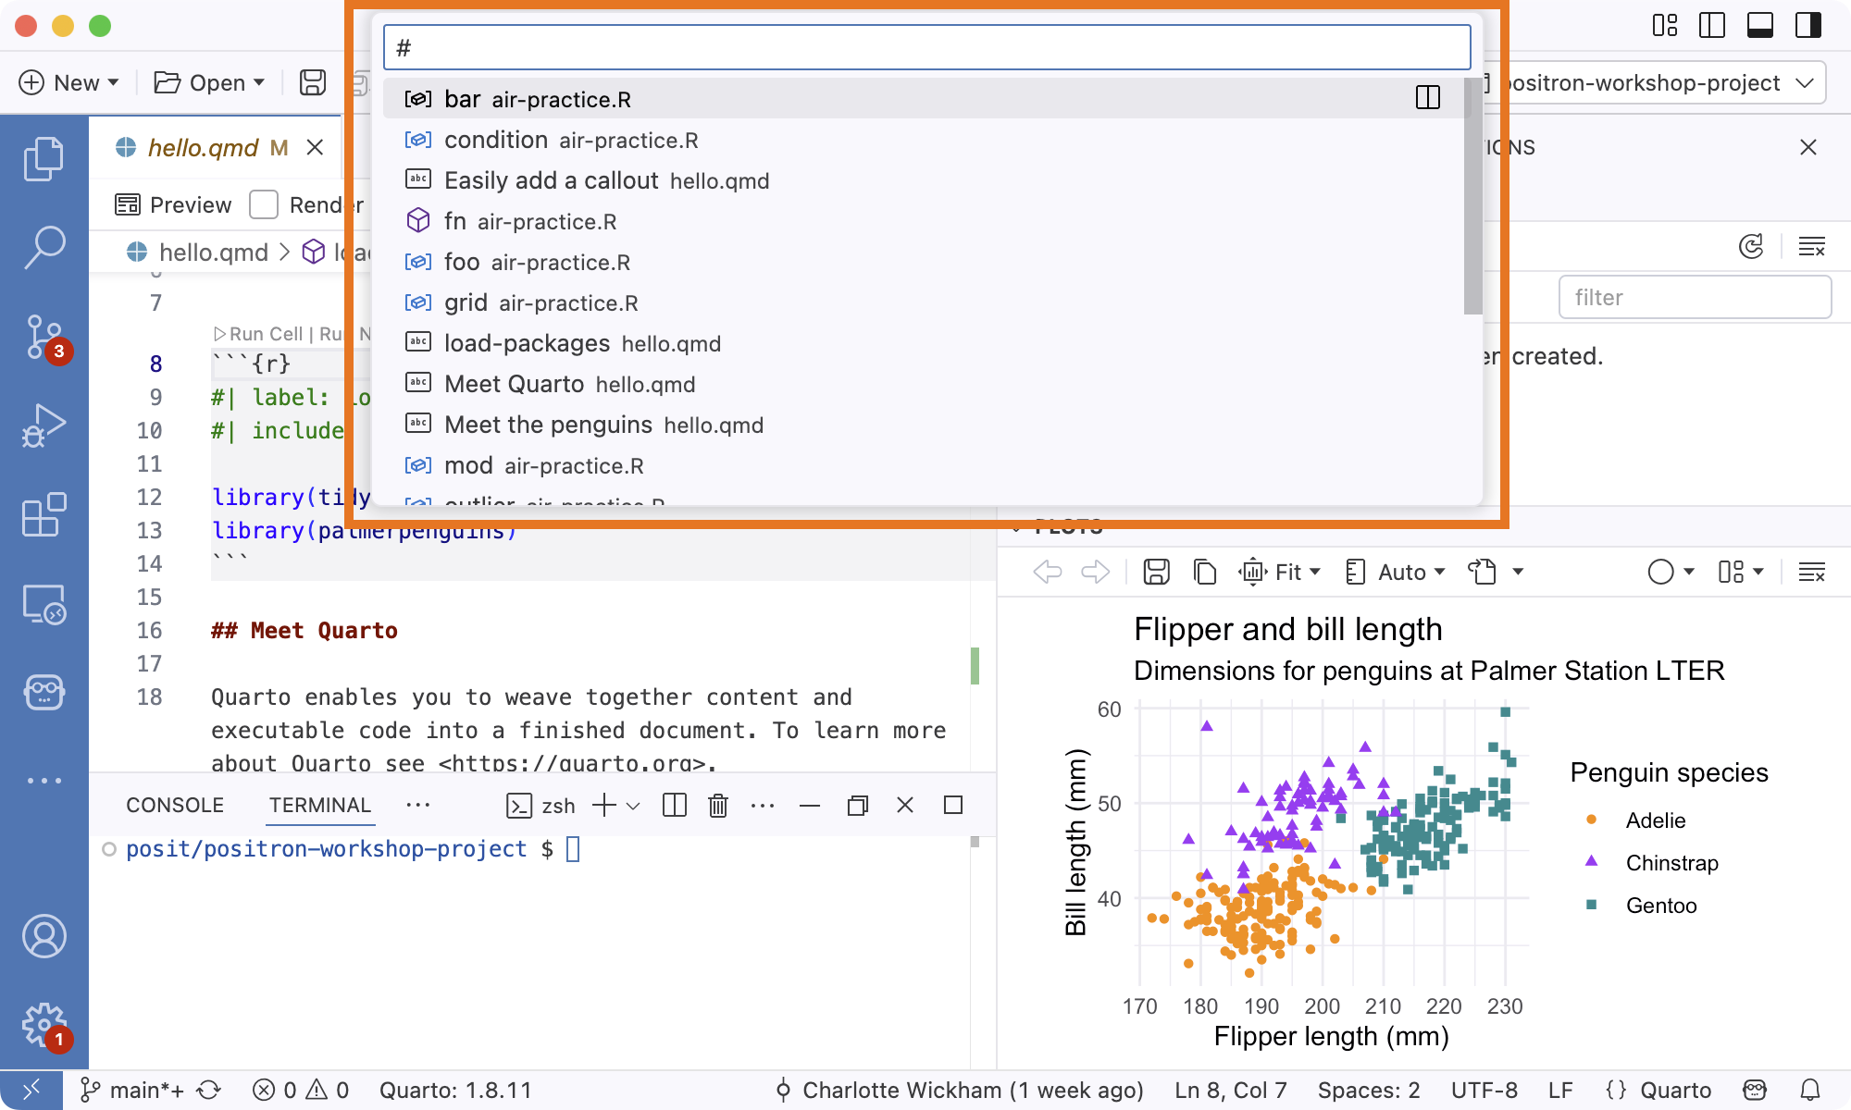The image size is (1851, 1110).
Task: Click the symbol list scrollbar
Action: pos(1472,196)
